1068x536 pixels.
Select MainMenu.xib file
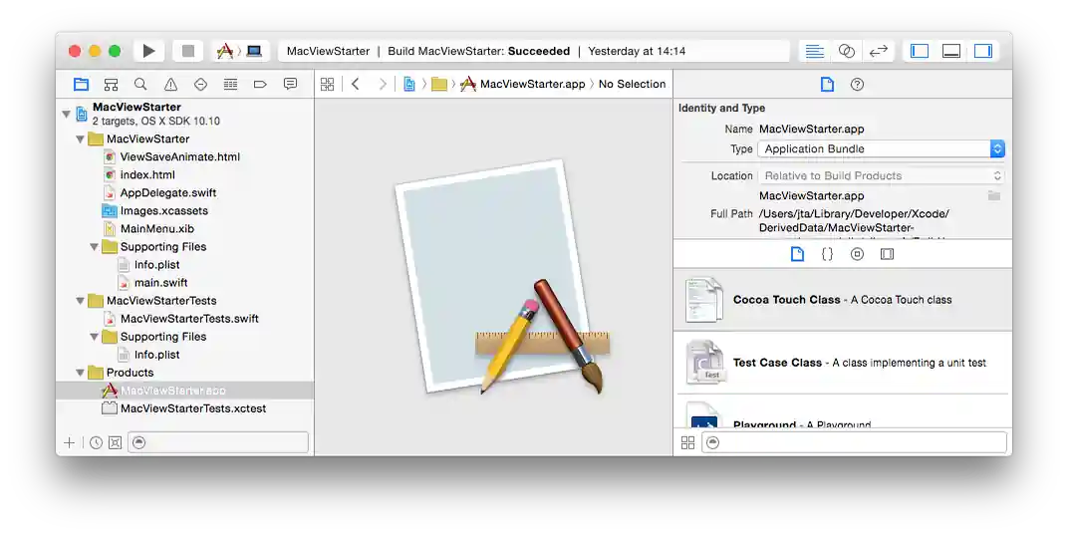(156, 229)
